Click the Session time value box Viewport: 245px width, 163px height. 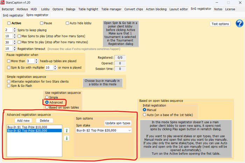[x=120, y=69]
